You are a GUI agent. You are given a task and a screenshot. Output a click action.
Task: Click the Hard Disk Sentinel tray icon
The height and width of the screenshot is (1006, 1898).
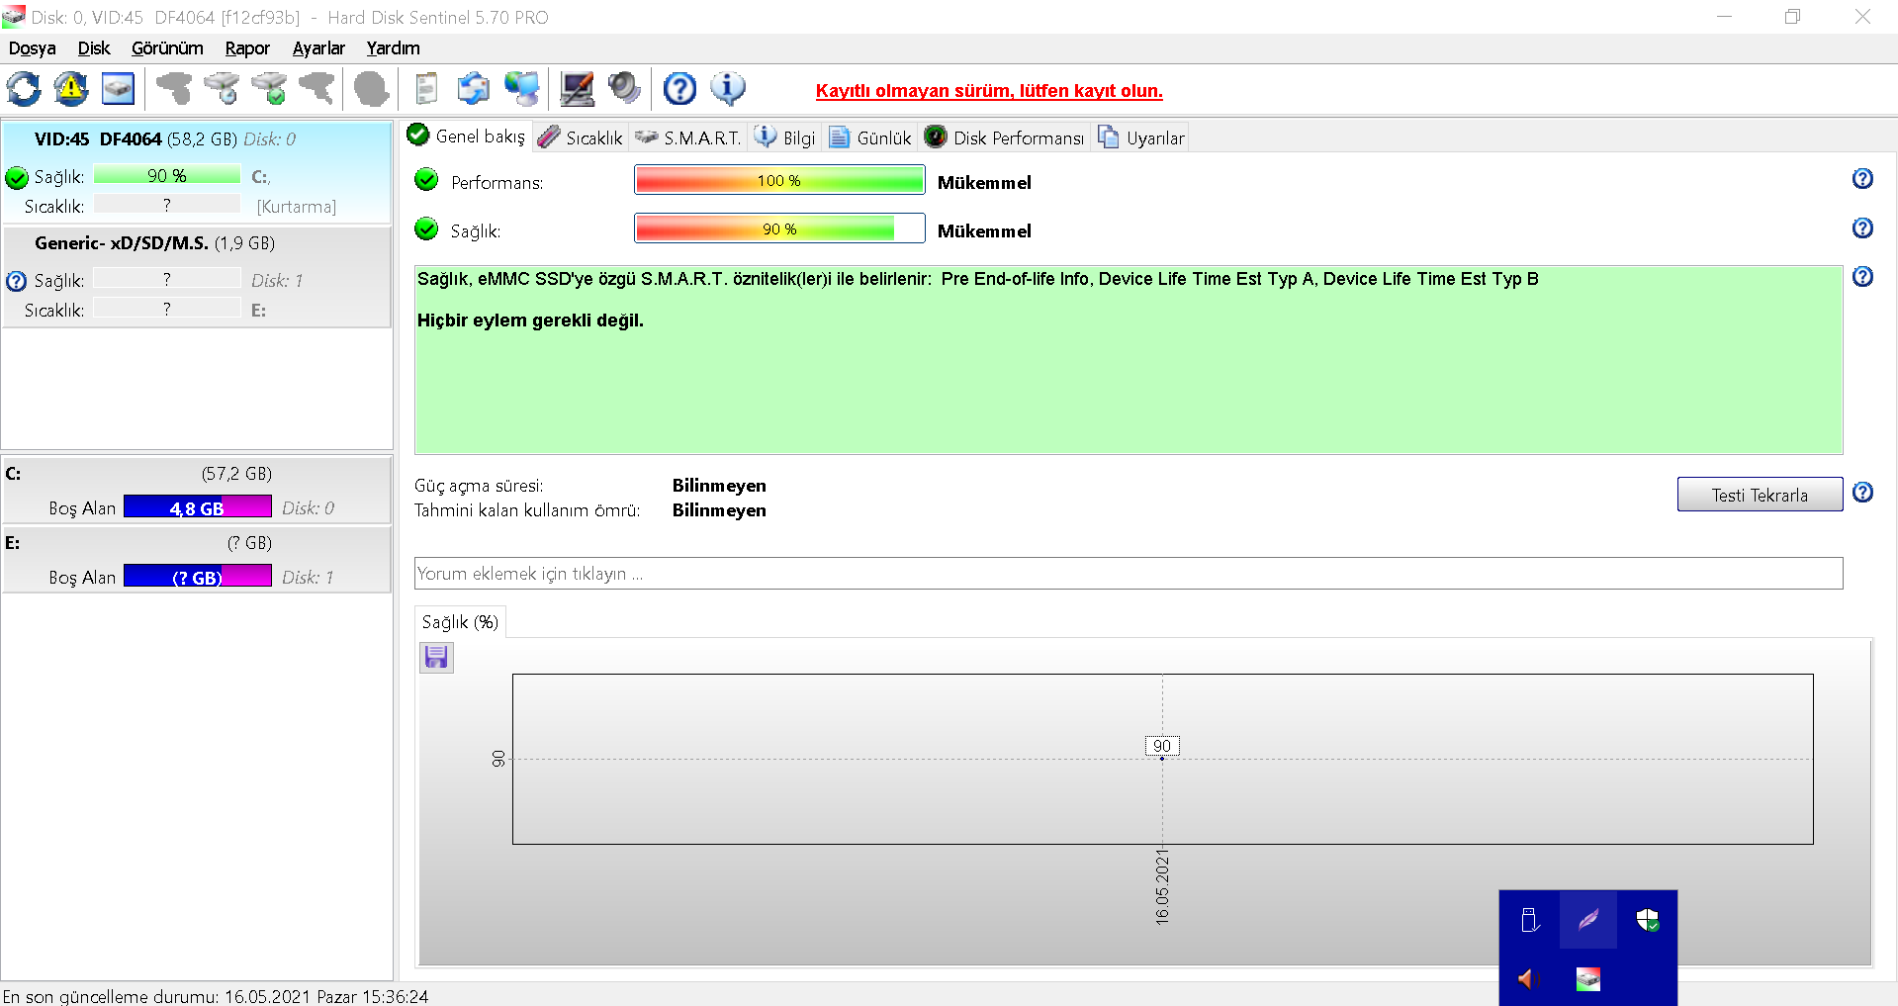1588,979
